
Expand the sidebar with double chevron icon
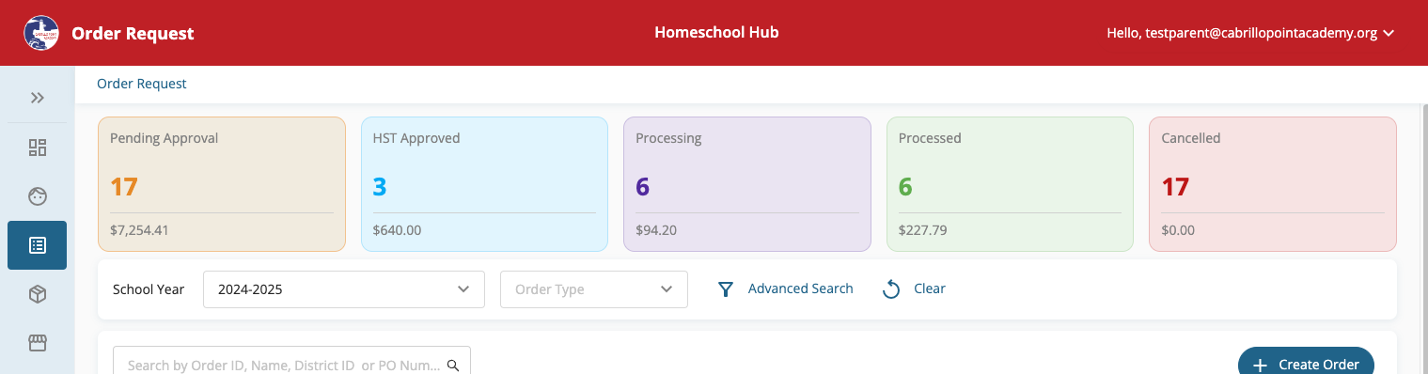click(x=38, y=98)
